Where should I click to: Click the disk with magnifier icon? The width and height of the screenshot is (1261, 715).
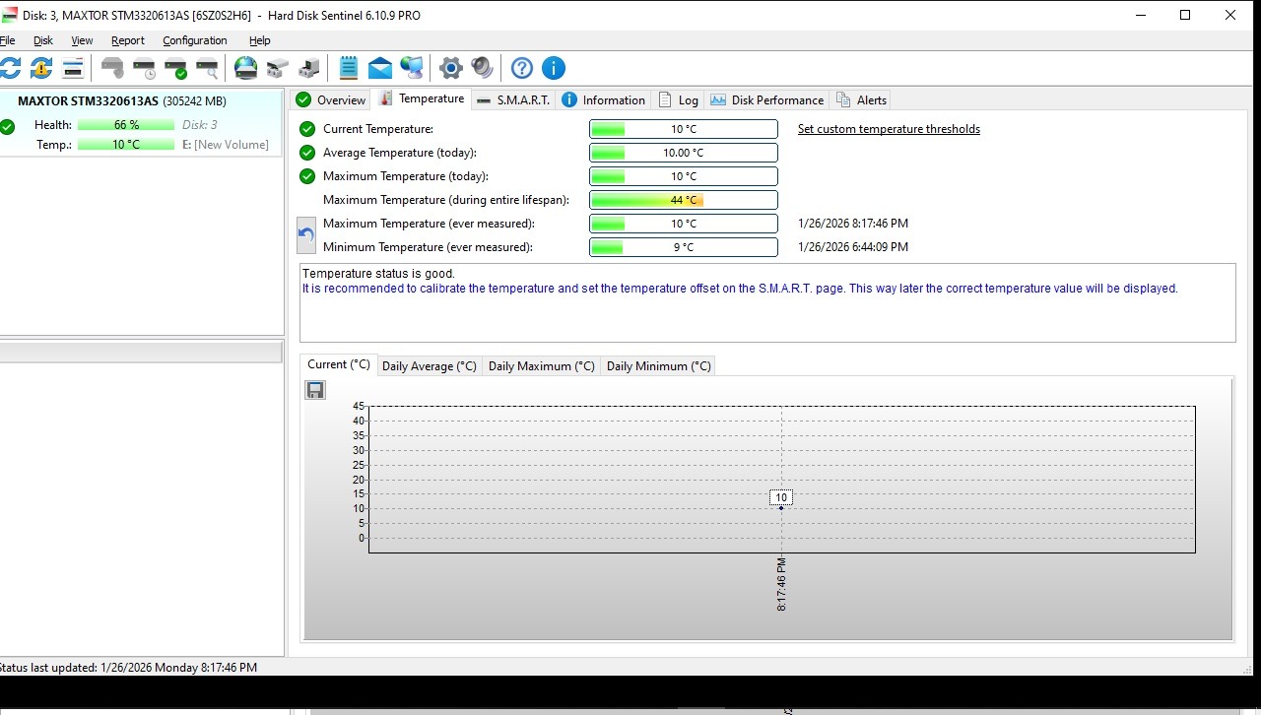click(x=207, y=68)
